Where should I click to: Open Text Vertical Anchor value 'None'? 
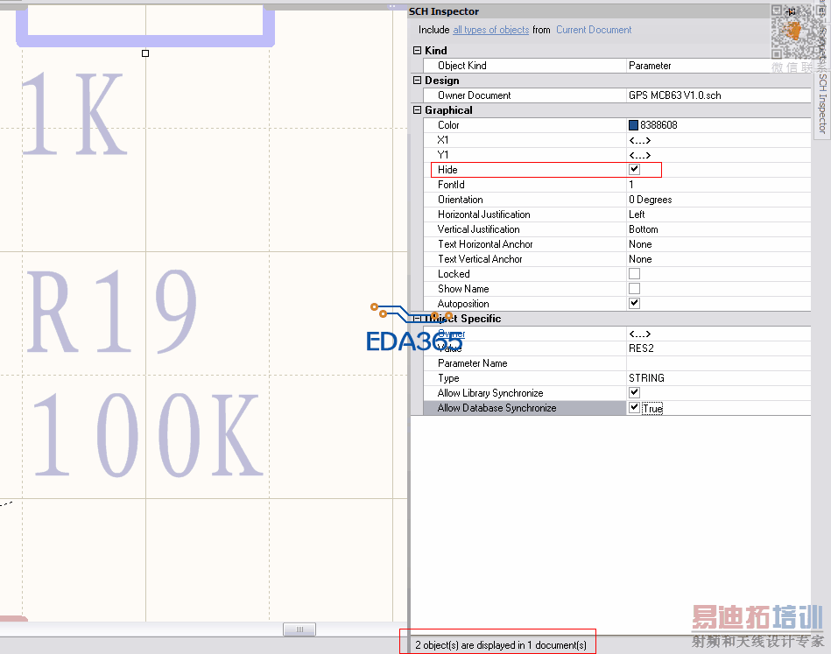point(718,258)
